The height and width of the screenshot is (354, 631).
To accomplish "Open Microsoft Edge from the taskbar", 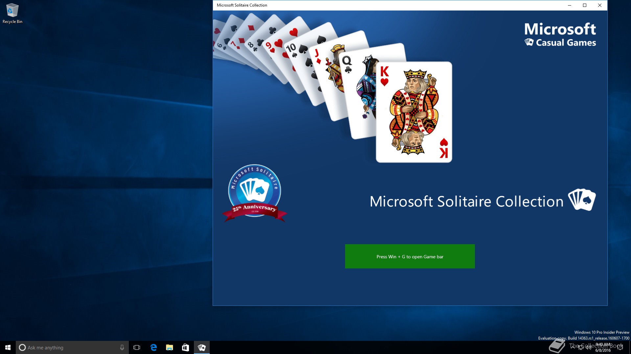I will click(153, 347).
